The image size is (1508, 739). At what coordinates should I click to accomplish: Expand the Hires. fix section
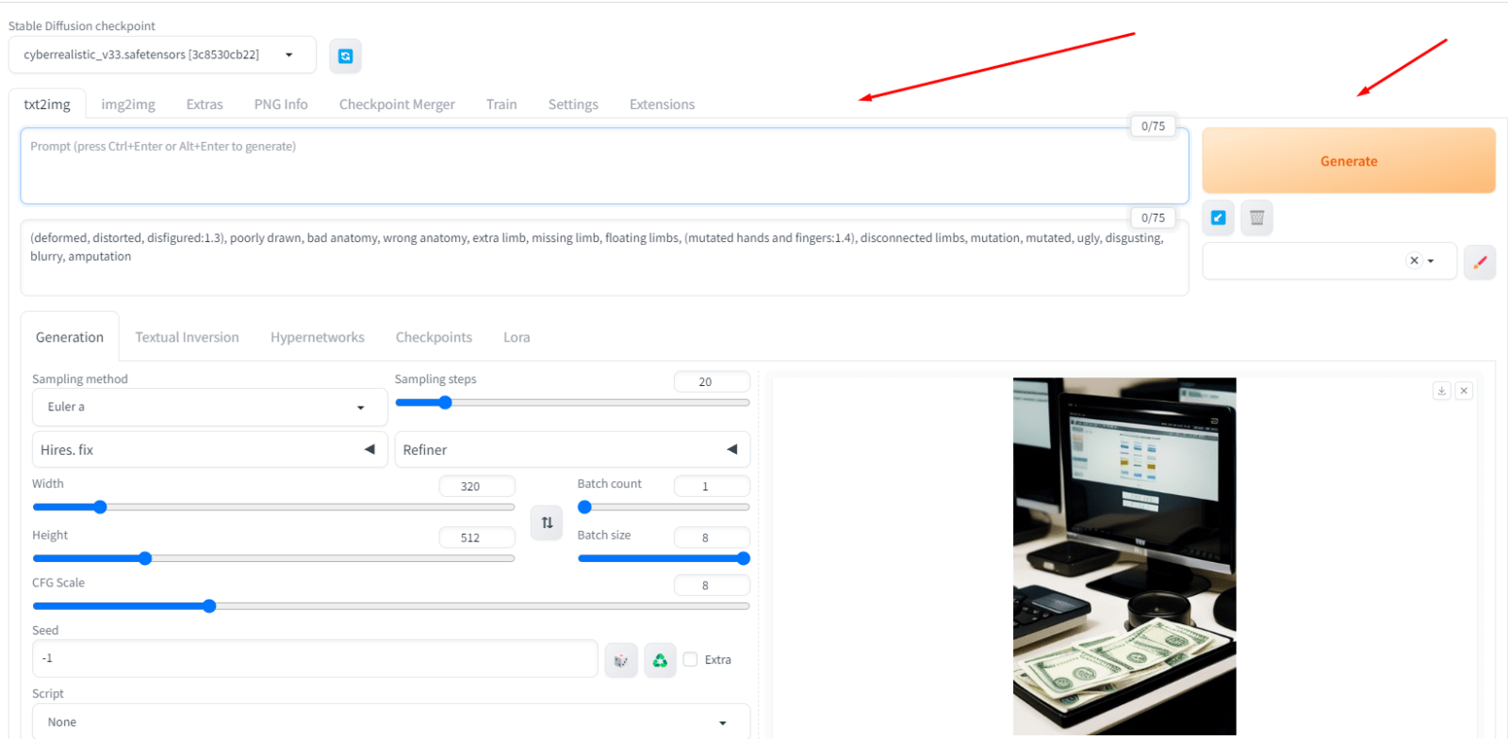pos(209,450)
